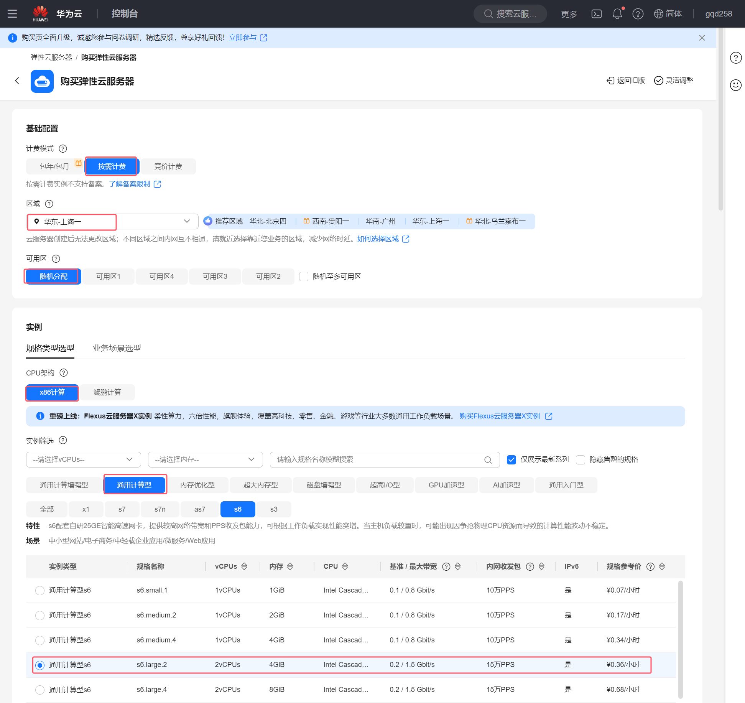Check hide sold-out specs
Image resolution: width=745 pixels, height=703 pixels.
(x=581, y=460)
